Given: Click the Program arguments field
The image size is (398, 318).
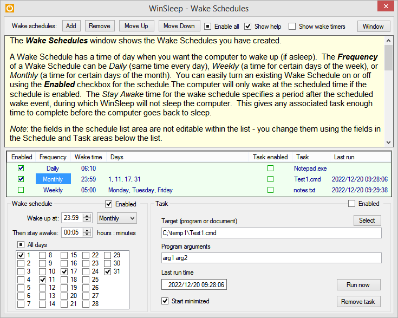Looking at the screenshot, I should pos(271,258).
